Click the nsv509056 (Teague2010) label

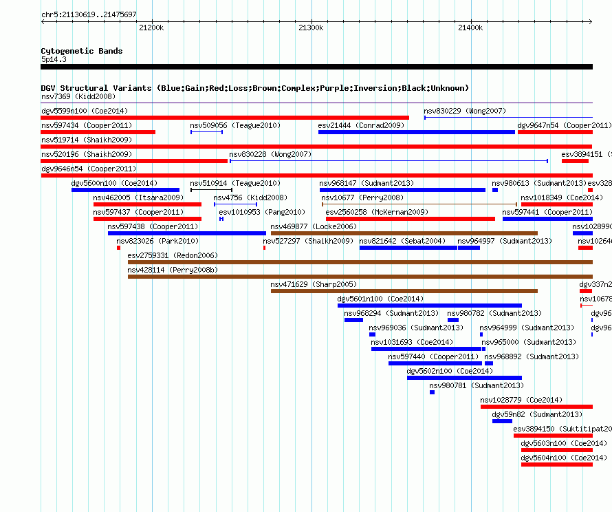[235, 125]
